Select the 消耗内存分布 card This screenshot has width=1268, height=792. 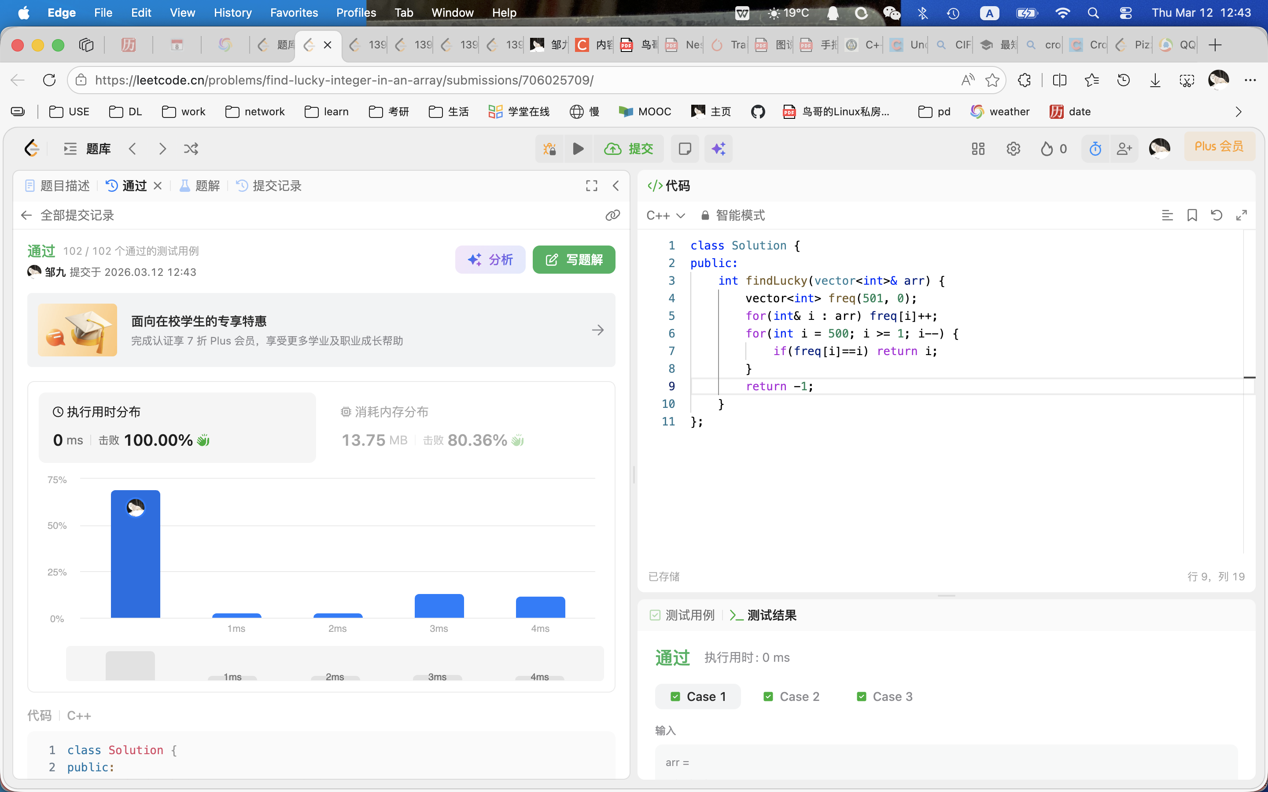click(466, 427)
